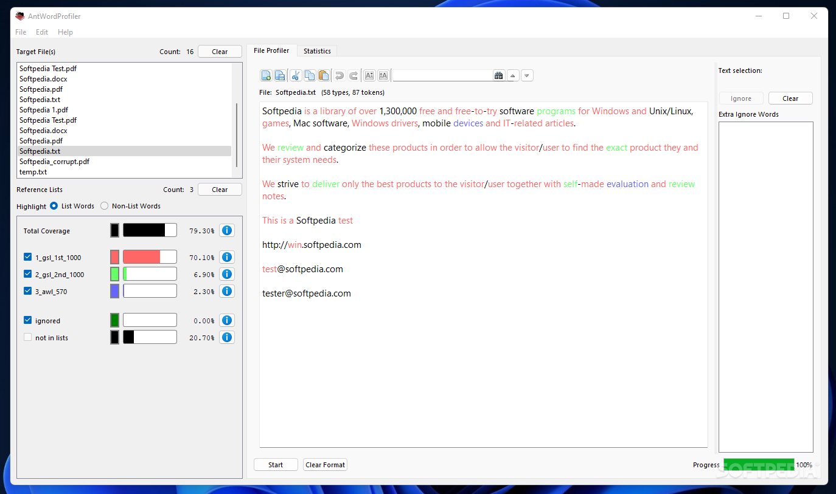Open info for Total Coverage

point(227,231)
